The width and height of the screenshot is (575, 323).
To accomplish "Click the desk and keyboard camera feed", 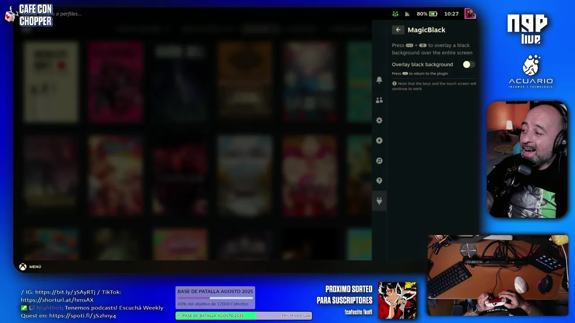I will pos(498,275).
